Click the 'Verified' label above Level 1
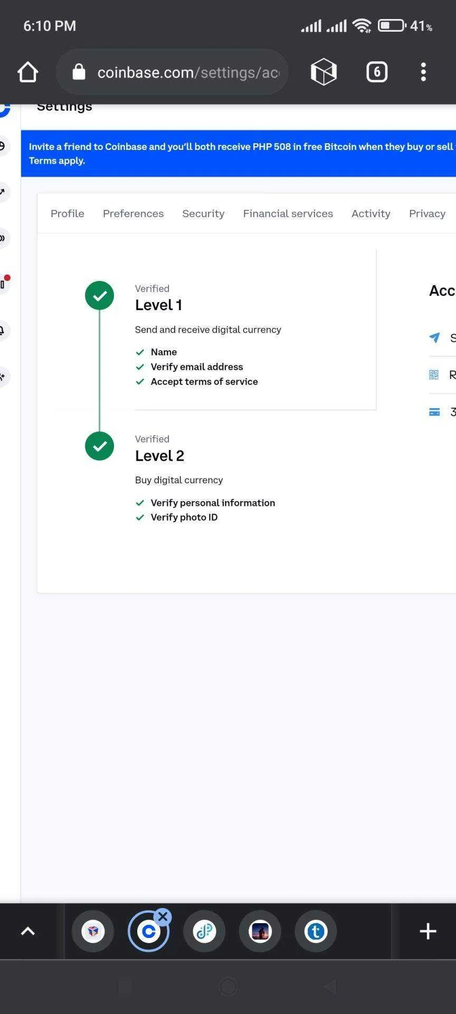Viewport: 456px width, 1014px height. (152, 288)
